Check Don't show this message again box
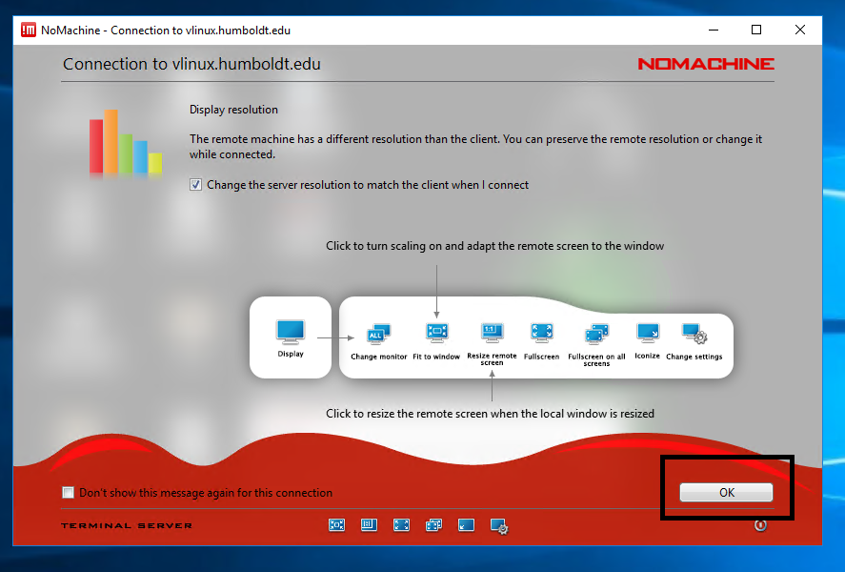 coord(68,492)
